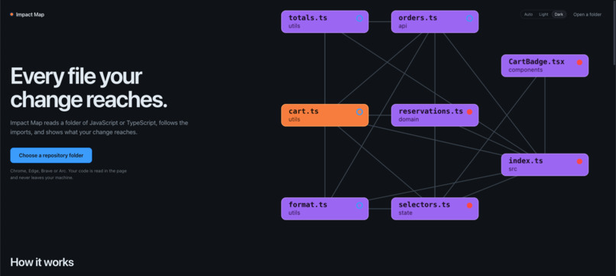This screenshot has height=276, width=616.
Task: Click blue ring indicator on orders.ts
Action: point(469,18)
